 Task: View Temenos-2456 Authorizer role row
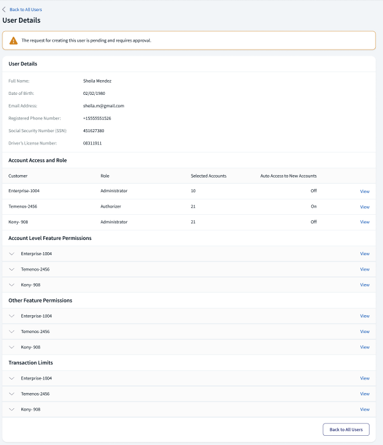click(365, 207)
